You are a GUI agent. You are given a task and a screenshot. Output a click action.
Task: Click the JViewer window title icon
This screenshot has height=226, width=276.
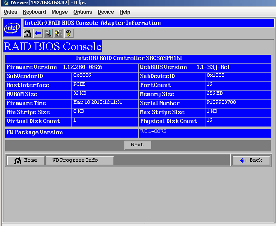coord(5,3)
